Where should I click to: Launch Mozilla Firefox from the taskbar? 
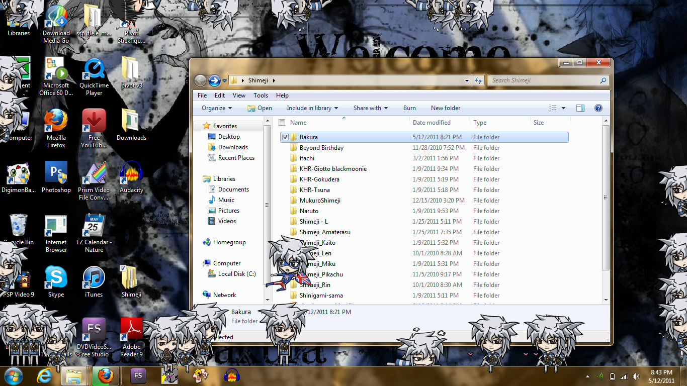[x=106, y=376]
